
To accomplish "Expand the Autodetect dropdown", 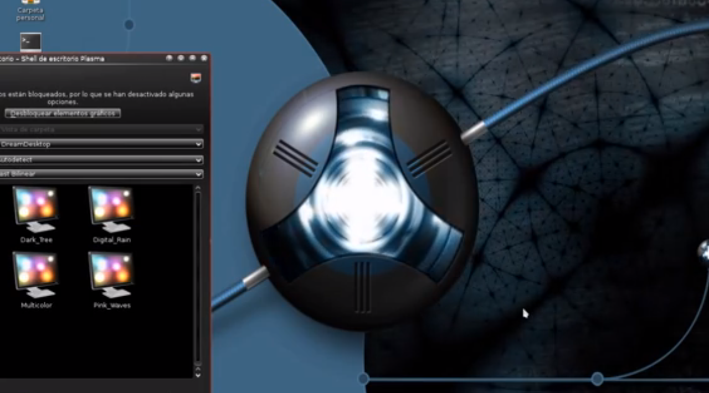I will (101, 159).
